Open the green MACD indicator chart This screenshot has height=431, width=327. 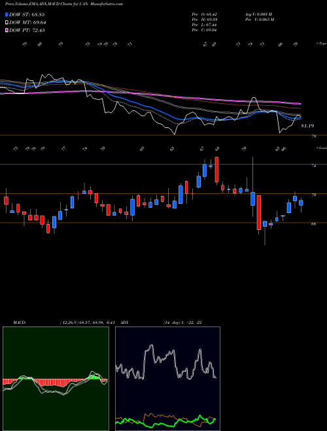[x=56, y=379]
